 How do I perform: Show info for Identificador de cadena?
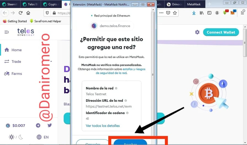[127, 113]
